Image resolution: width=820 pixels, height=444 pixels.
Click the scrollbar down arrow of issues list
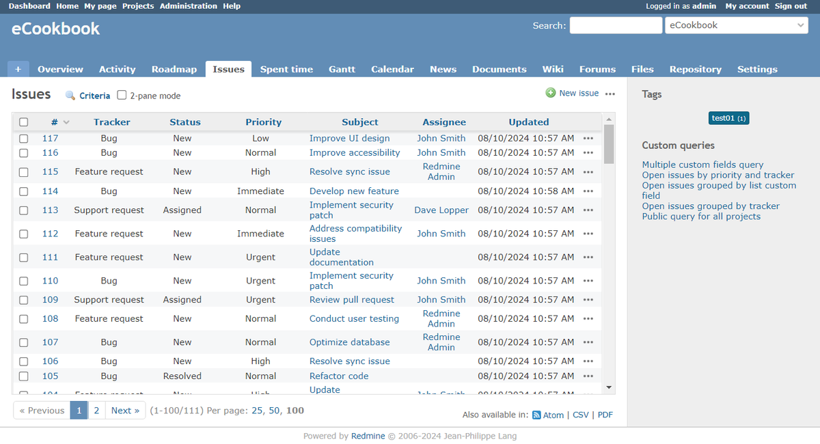pos(609,387)
